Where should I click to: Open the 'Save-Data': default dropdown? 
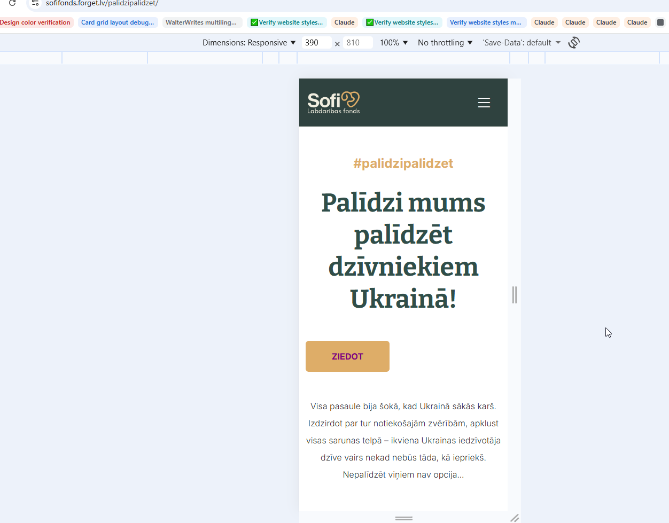point(522,43)
